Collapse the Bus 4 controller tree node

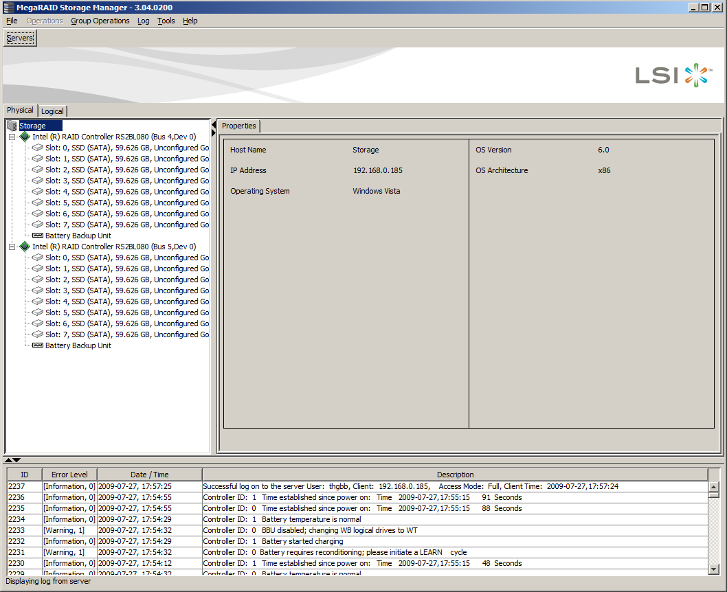14,136
